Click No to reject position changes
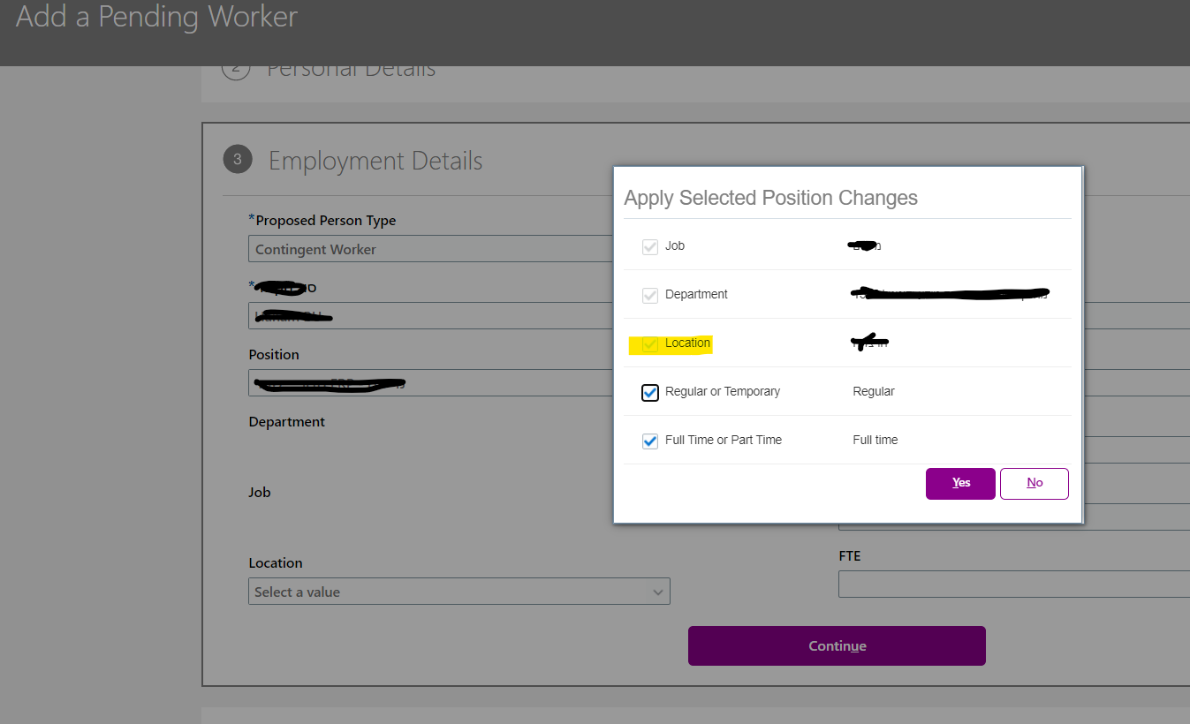The width and height of the screenshot is (1190, 724). click(1035, 483)
